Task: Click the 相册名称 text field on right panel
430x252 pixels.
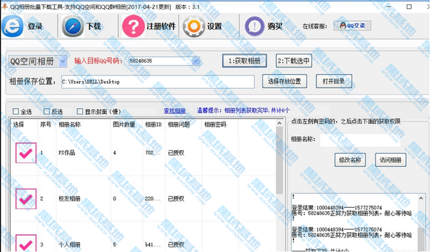Action: tap(360, 140)
